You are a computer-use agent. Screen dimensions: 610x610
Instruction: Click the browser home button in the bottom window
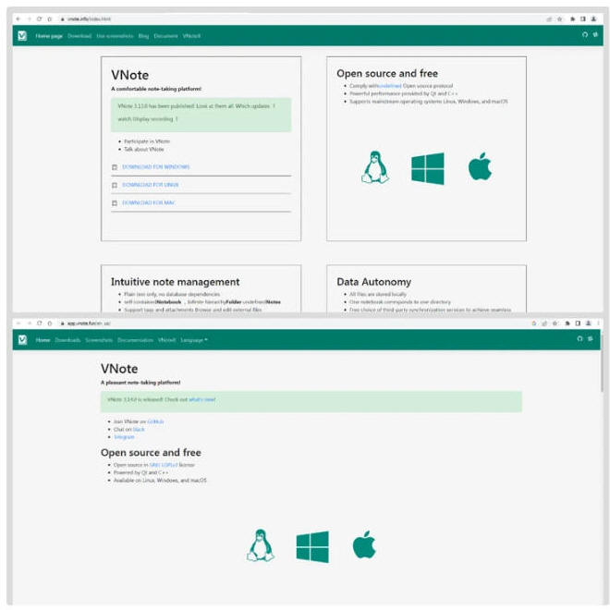click(x=49, y=323)
